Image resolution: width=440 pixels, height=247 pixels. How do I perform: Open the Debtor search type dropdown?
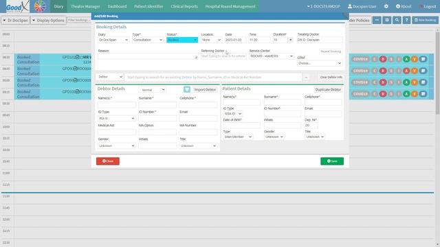click(x=110, y=77)
